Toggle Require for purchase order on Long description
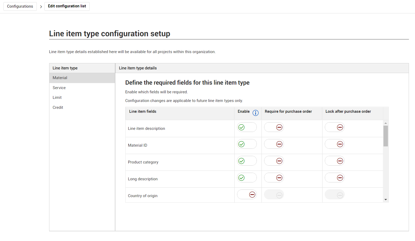The image size is (415, 241). [274, 178]
